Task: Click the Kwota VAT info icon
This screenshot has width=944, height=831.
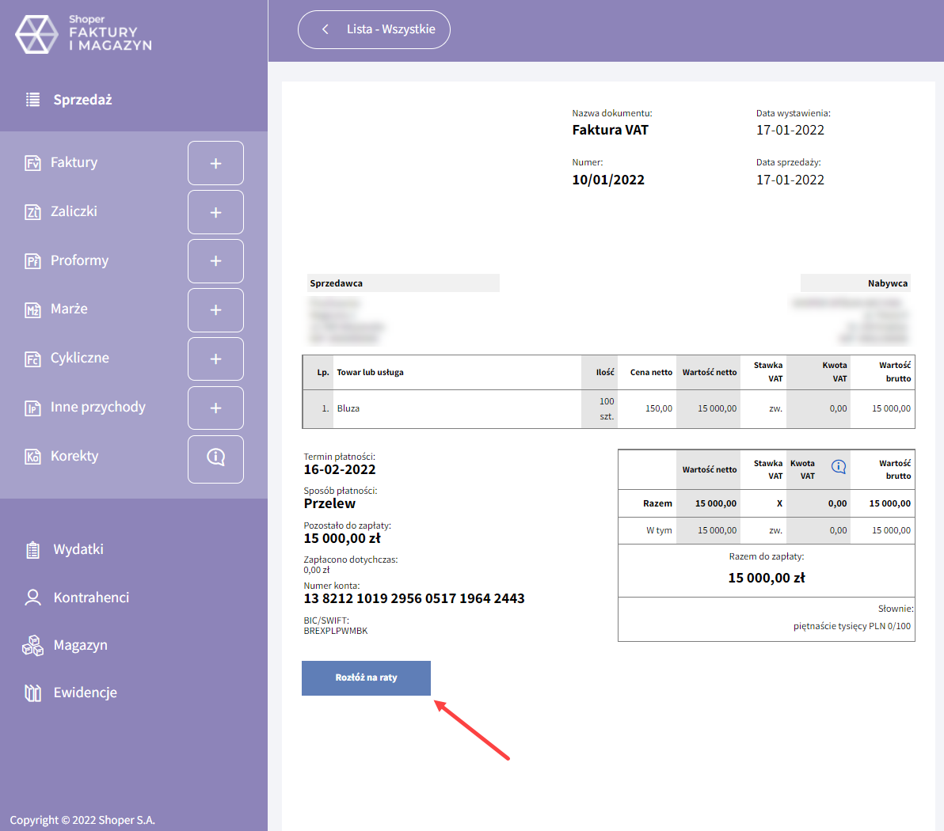Action: click(x=839, y=467)
